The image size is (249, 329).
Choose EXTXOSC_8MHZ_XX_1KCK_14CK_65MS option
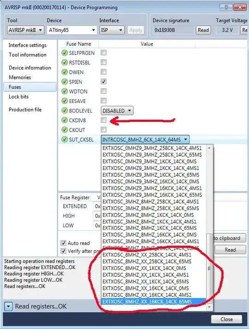coord(154,281)
